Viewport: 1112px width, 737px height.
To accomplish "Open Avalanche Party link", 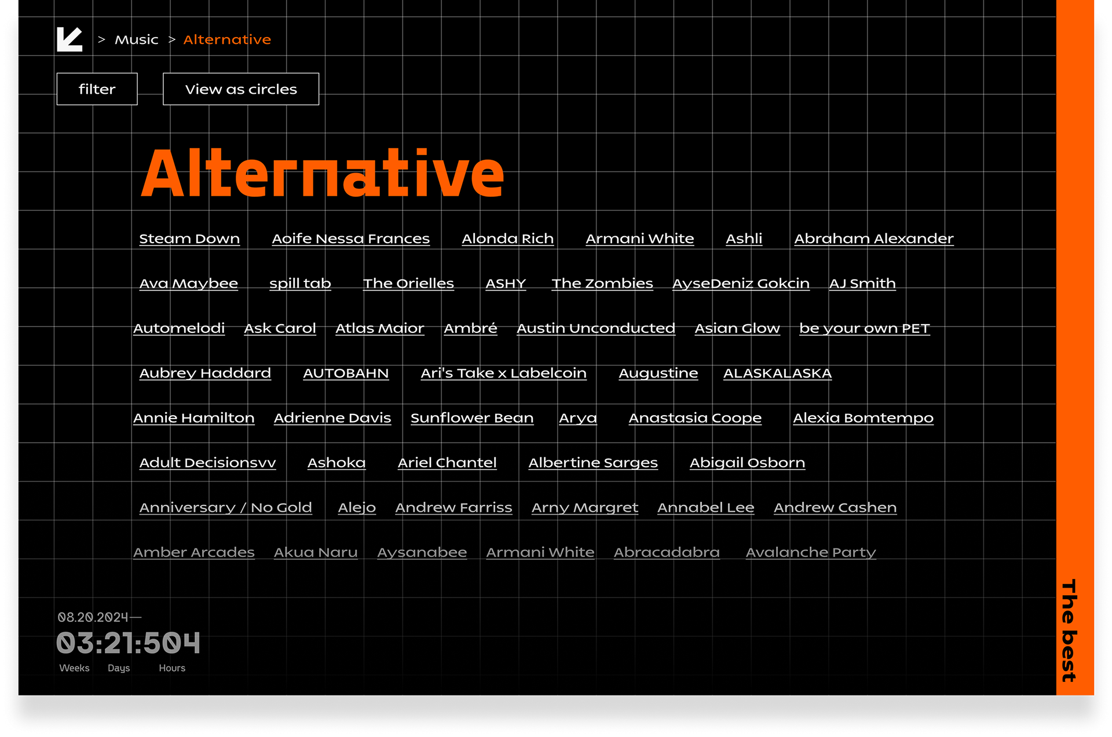I will 810,552.
